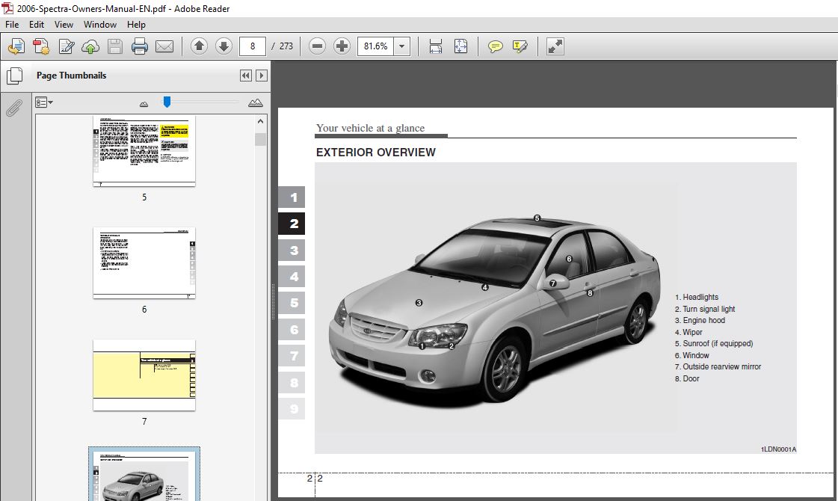Click the 'Your vehicle at a glance' header
The height and width of the screenshot is (501, 838).
370,129
